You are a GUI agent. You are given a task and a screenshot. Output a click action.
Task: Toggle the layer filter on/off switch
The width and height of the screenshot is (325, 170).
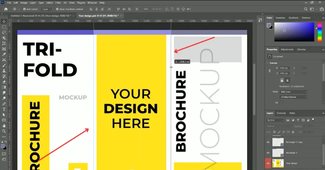313,119
